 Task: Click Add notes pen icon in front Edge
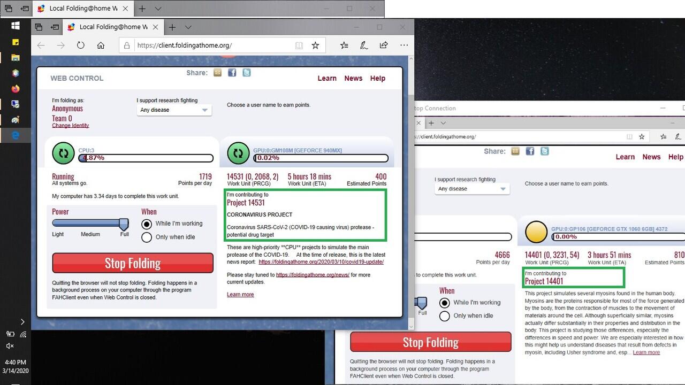(364, 45)
